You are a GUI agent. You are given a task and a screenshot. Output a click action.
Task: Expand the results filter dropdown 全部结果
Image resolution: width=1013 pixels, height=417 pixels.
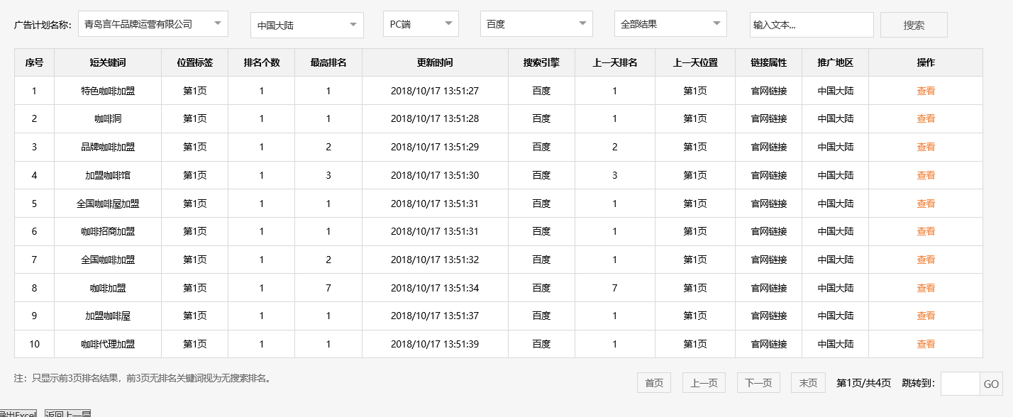(670, 23)
